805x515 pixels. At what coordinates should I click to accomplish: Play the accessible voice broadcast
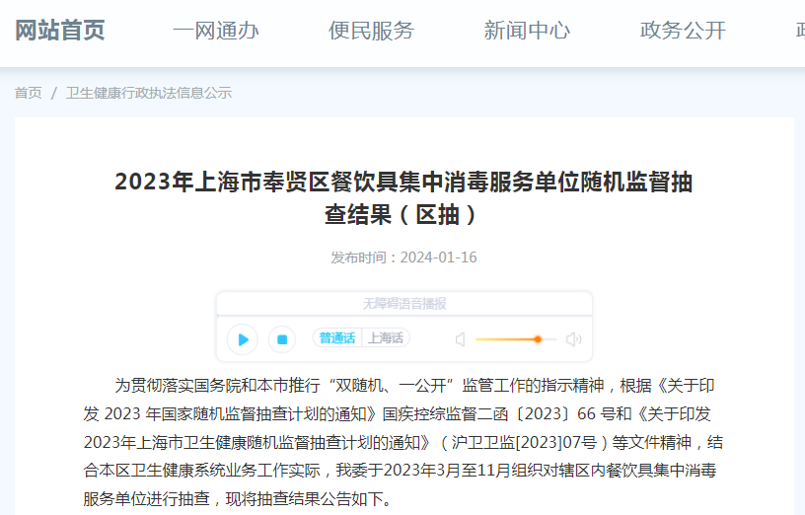click(x=242, y=339)
